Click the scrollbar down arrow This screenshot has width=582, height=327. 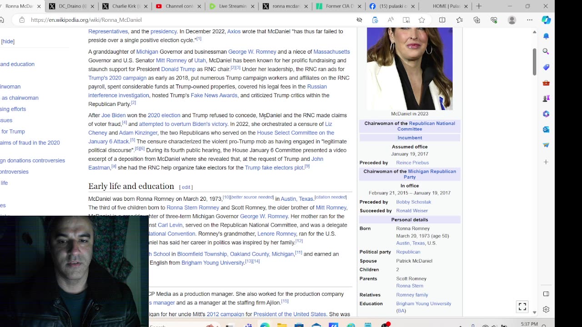click(534, 312)
